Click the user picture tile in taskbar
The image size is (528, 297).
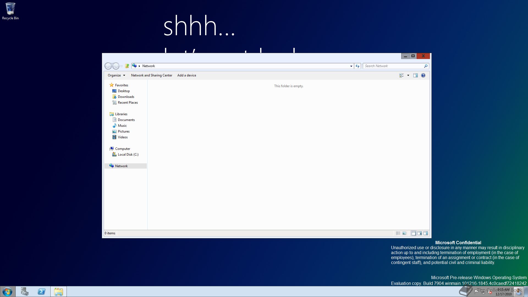tap(518, 291)
